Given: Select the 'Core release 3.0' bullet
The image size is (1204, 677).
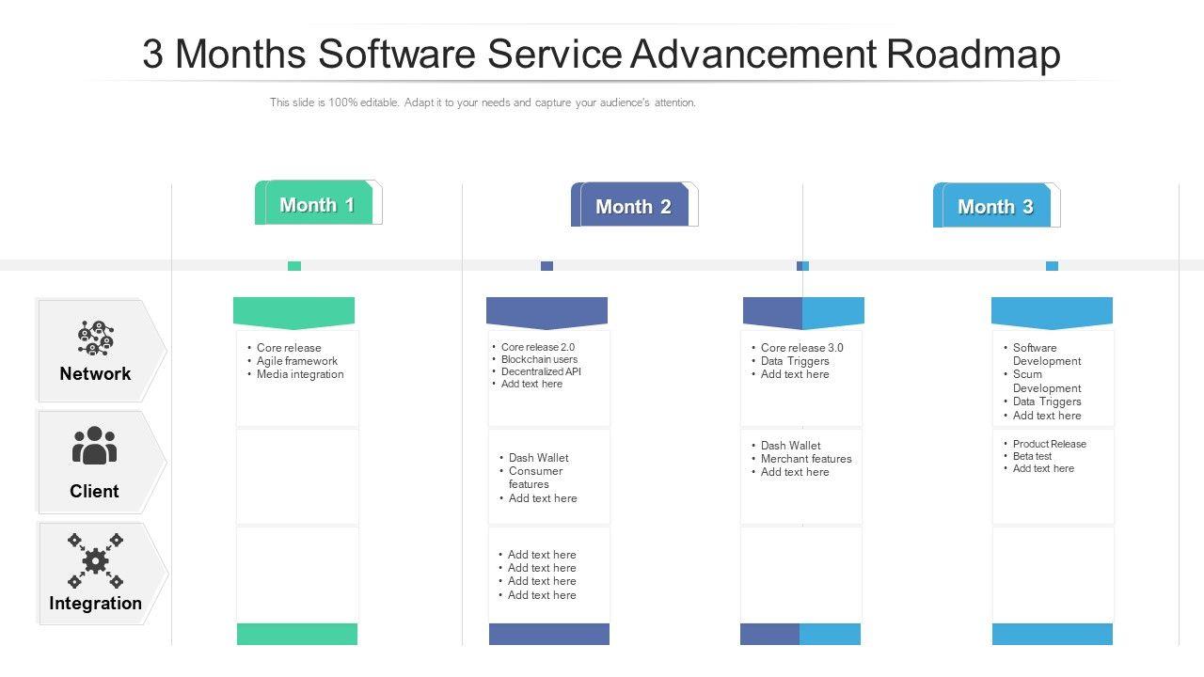Looking at the screenshot, I should tap(802, 348).
